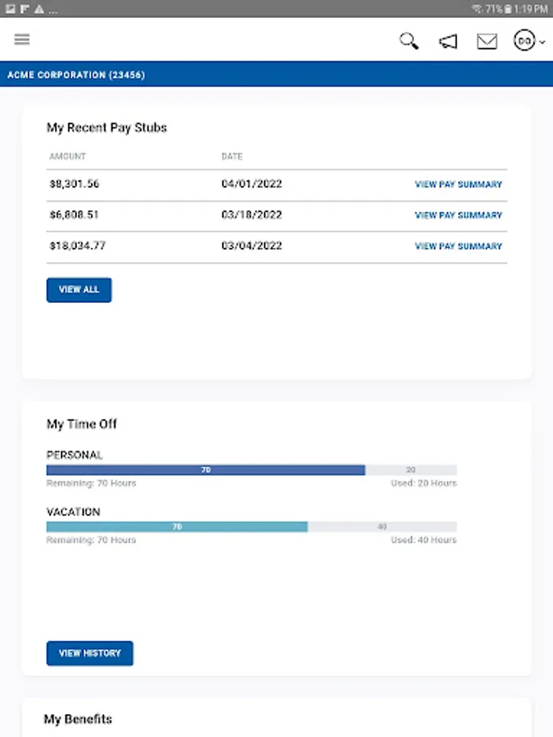Tap the battery status indicator

pyautogui.click(x=508, y=9)
